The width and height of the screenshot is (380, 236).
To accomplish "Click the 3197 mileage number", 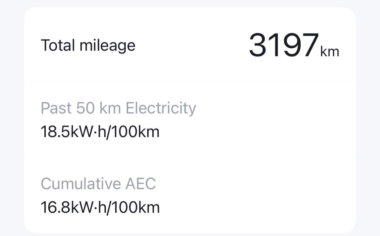I will coord(284,45).
